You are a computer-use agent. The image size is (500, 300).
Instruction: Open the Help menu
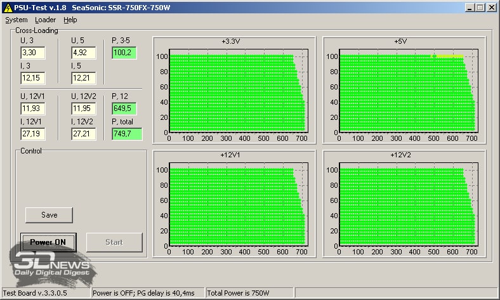70,20
